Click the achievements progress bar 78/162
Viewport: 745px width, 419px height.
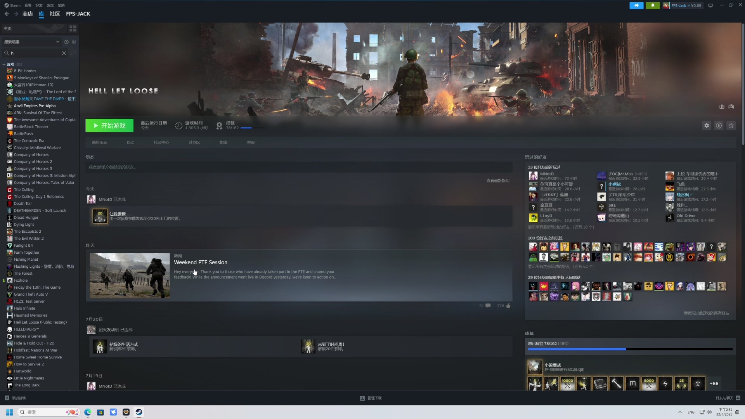coord(630,349)
